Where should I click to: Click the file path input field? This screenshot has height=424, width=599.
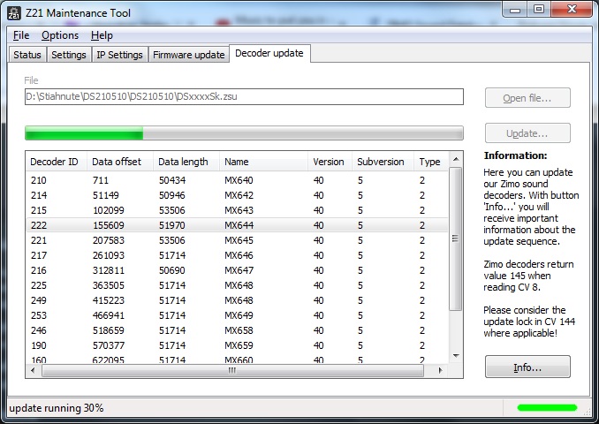click(x=244, y=97)
